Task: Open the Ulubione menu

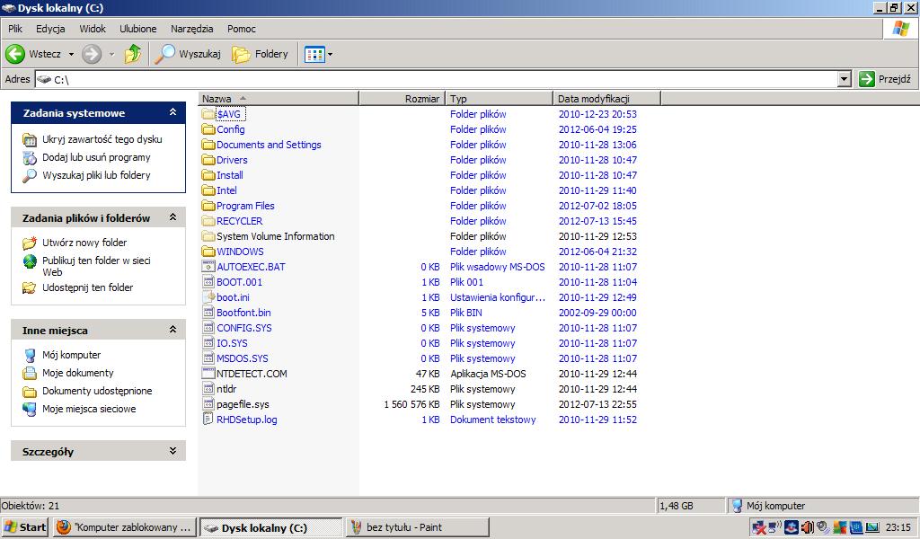Action: pos(137,29)
